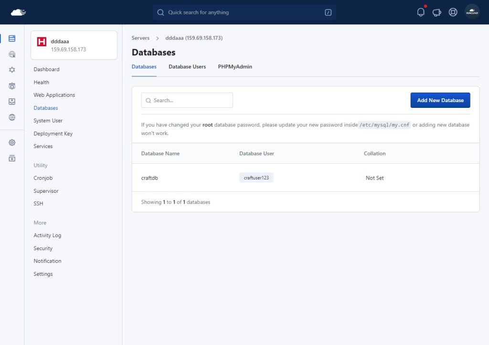Click the RunCloud cloud logo
Screen dimensions: 489x345
click(x=18, y=12)
